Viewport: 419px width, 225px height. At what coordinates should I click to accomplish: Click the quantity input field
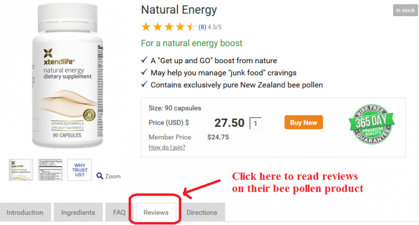[x=255, y=123]
